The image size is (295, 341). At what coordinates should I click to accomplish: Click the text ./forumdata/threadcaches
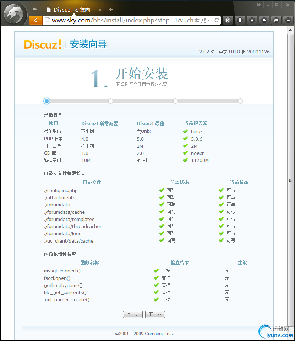73,226
